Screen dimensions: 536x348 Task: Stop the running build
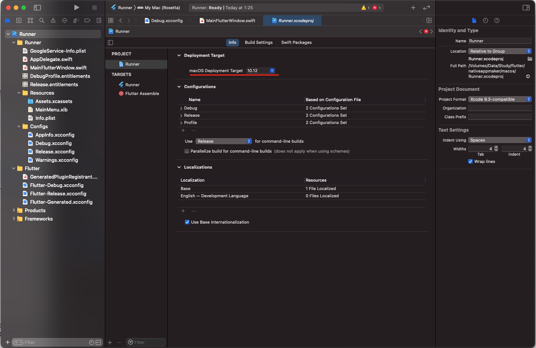95,8
